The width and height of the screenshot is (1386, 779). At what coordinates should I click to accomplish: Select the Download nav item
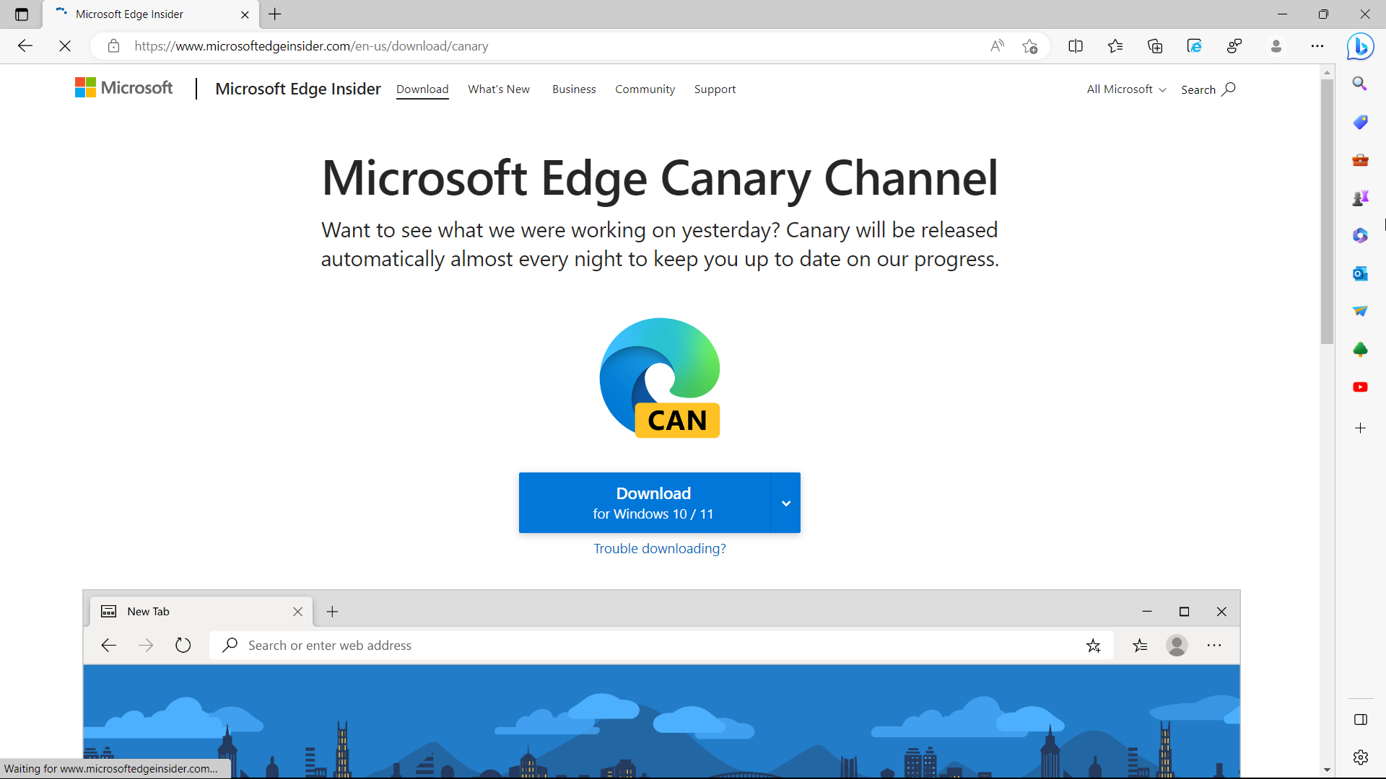422,89
